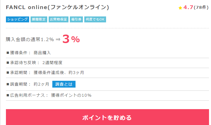211x125 pixels.
Task: Click the ⇒ arrow before 3%
Action: (58, 39)
